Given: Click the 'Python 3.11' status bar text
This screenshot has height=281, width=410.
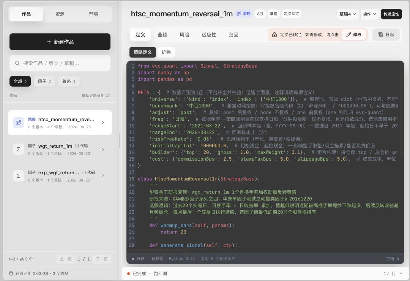Looking at the screenshot, I should pyautogui.click(x=182, y=259).
